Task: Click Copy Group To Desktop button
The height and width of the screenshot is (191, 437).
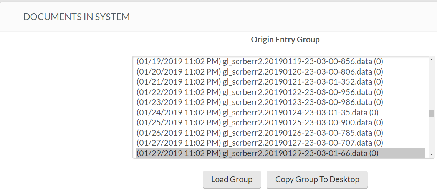Action: [x=317, y=179]
